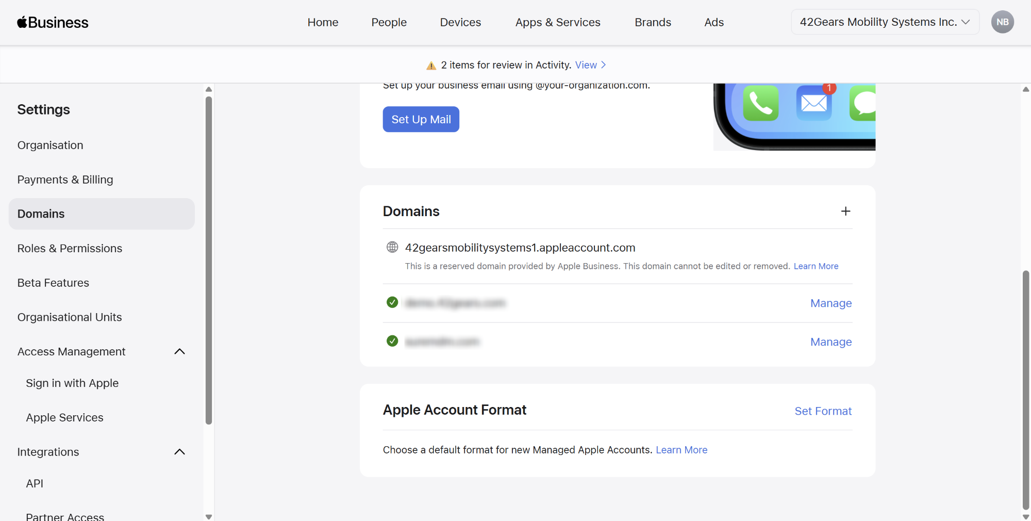Click the Phone app icon in the illustration
The image size is (1031, 521).
tap(761, 103)
